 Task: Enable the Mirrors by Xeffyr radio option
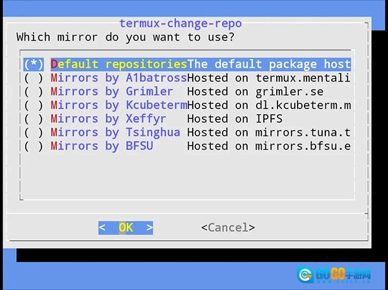33,119
